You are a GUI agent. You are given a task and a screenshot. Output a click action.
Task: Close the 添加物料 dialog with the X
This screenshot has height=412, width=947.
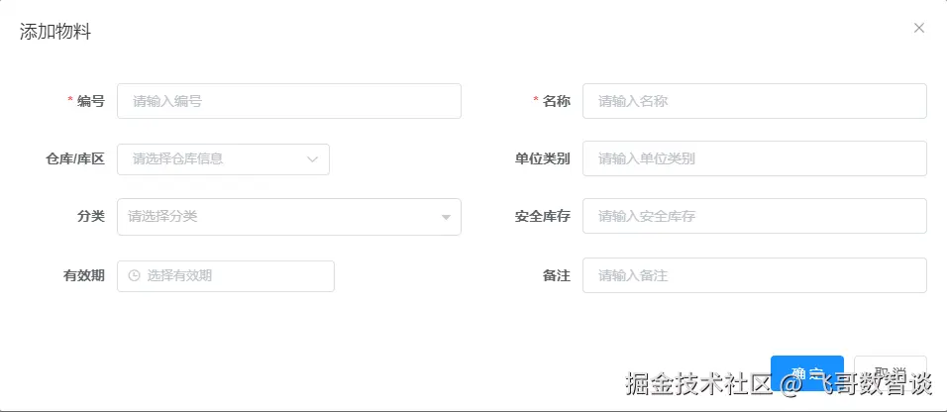(x=918, y=29)
